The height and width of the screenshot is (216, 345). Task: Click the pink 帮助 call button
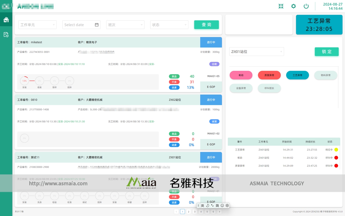coord(241,75)
